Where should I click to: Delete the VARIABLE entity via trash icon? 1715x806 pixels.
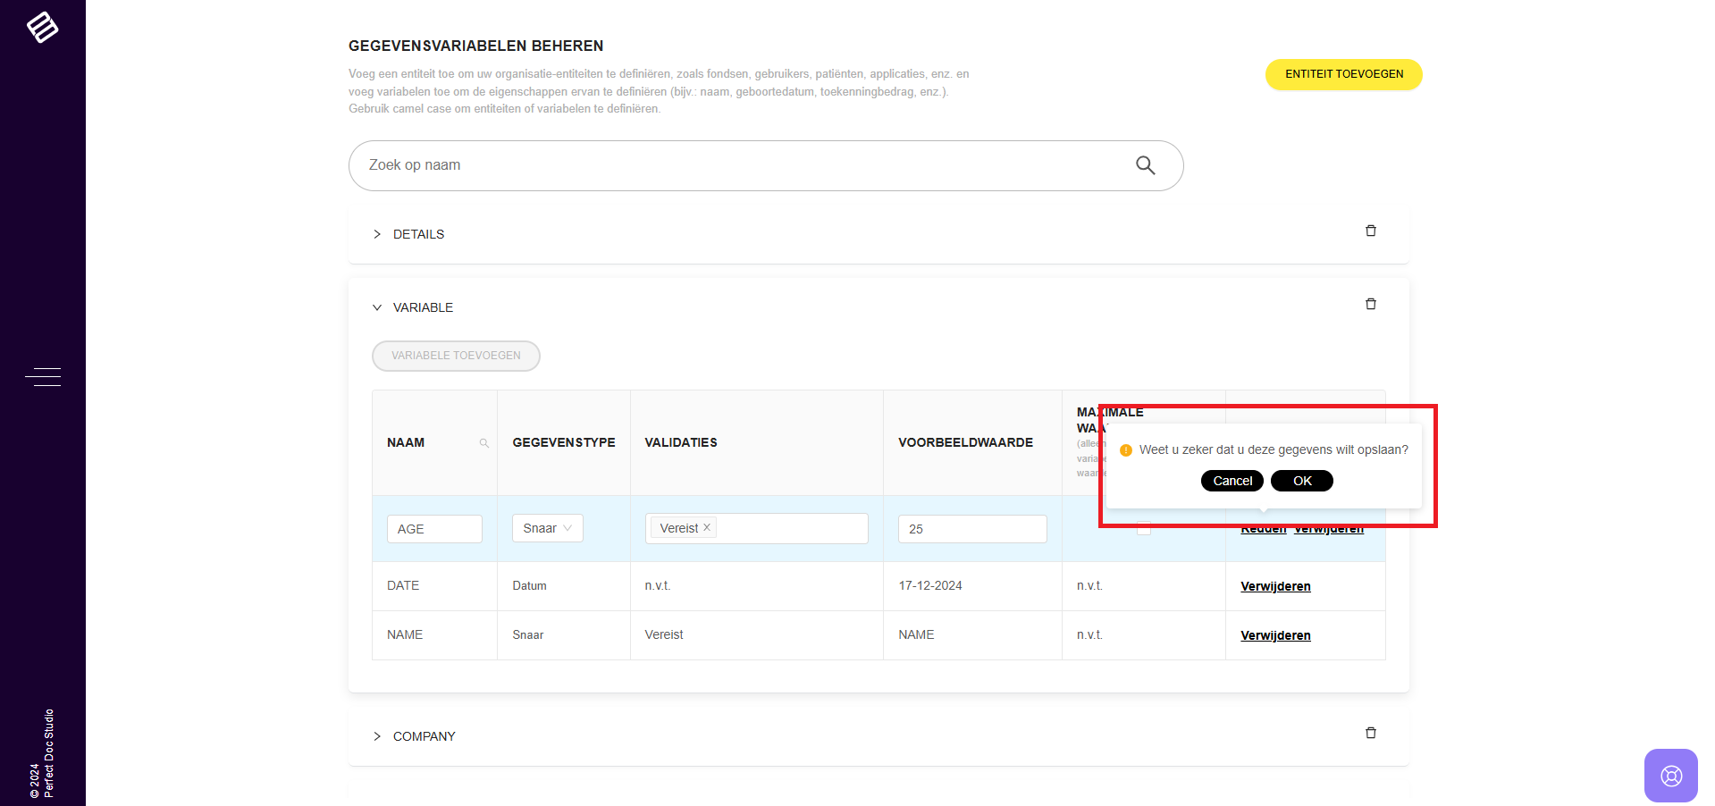pos(1370,305)
